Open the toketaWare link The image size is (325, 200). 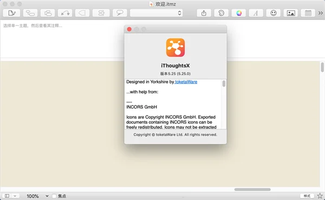tap(186, 82)
